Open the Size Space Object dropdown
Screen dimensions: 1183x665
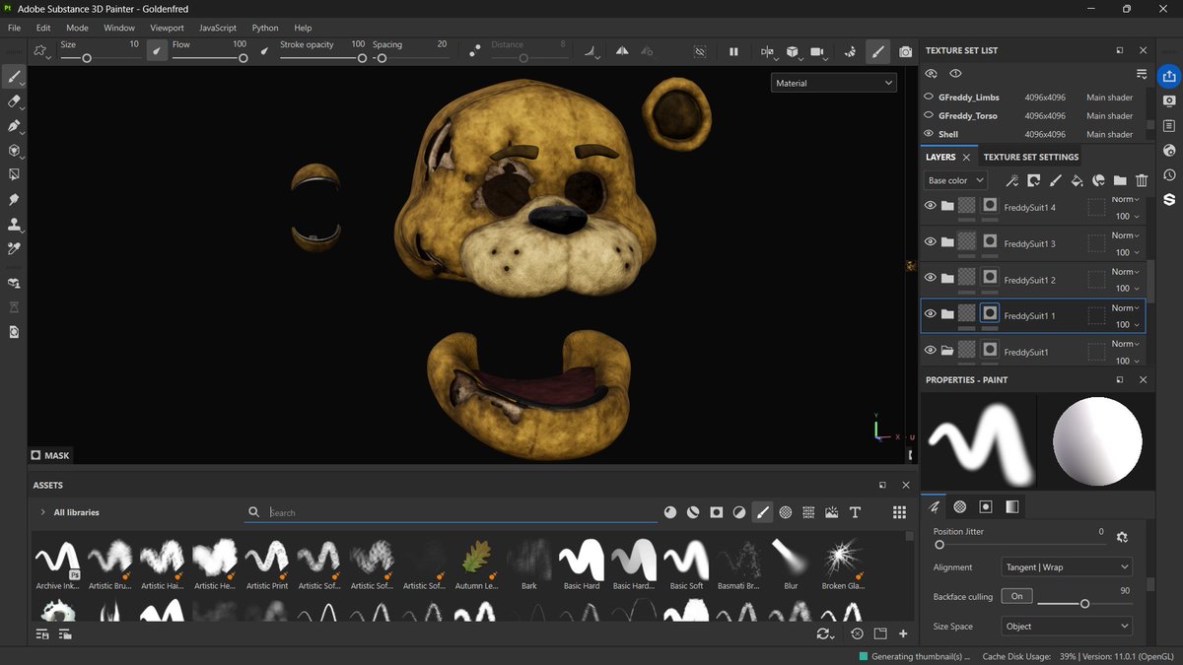pos(1067,626)
